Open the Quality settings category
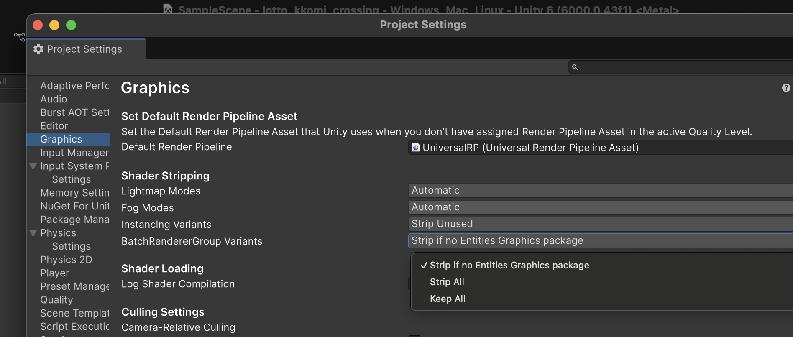Viewport: 793px width, 337px height. tap(56, 300)
